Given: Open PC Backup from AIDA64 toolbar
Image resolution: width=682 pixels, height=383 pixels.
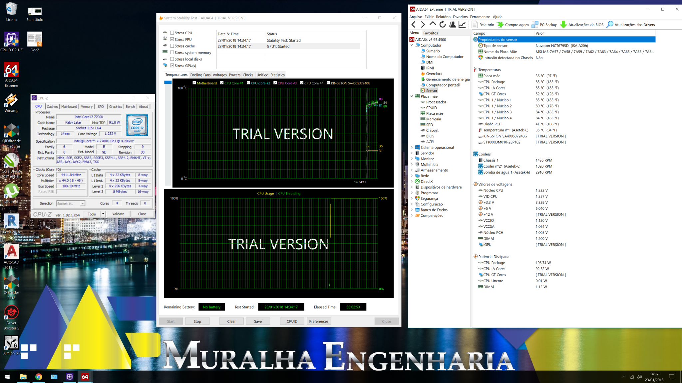Looking at the screenshot, I should 544,25.
